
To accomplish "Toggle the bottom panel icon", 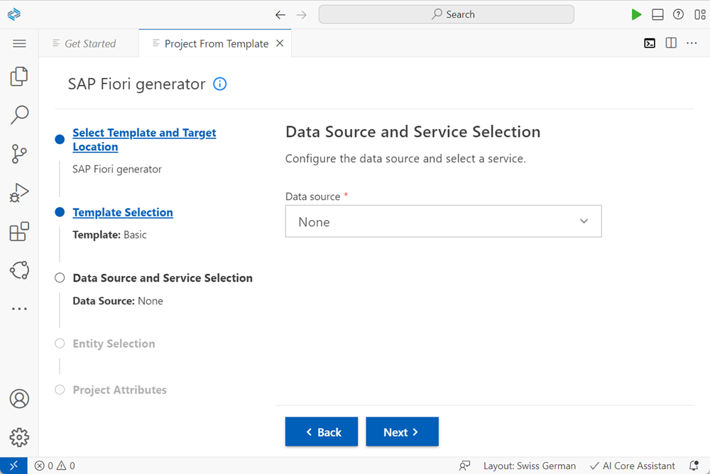I will point(657,14).
